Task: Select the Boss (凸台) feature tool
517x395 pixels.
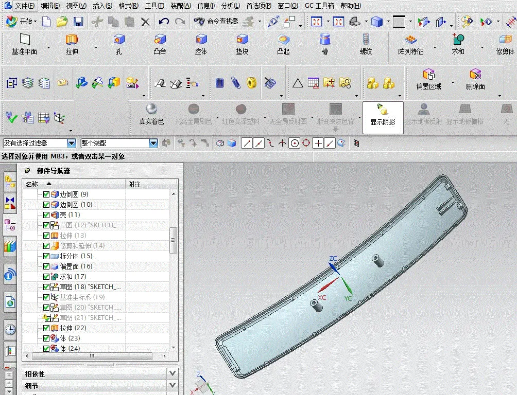Action: pos(160,44)
